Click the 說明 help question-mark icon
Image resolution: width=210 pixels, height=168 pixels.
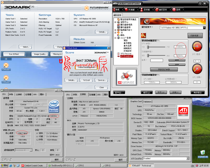174,10
